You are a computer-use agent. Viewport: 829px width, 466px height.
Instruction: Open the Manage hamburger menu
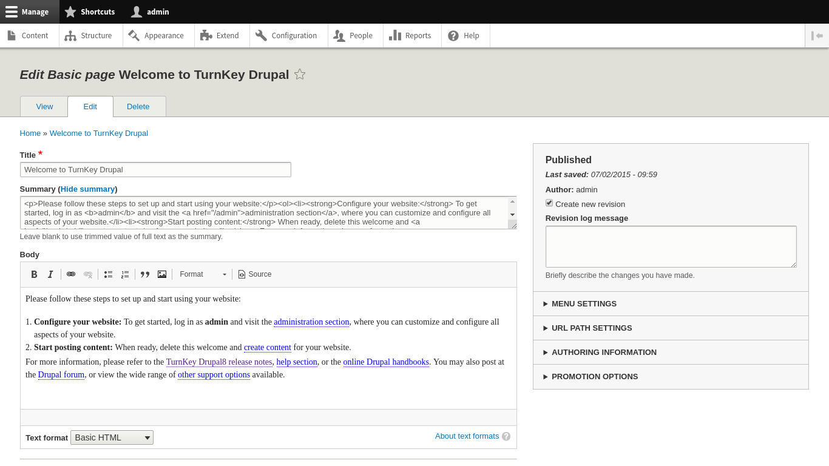click(30, 12)
